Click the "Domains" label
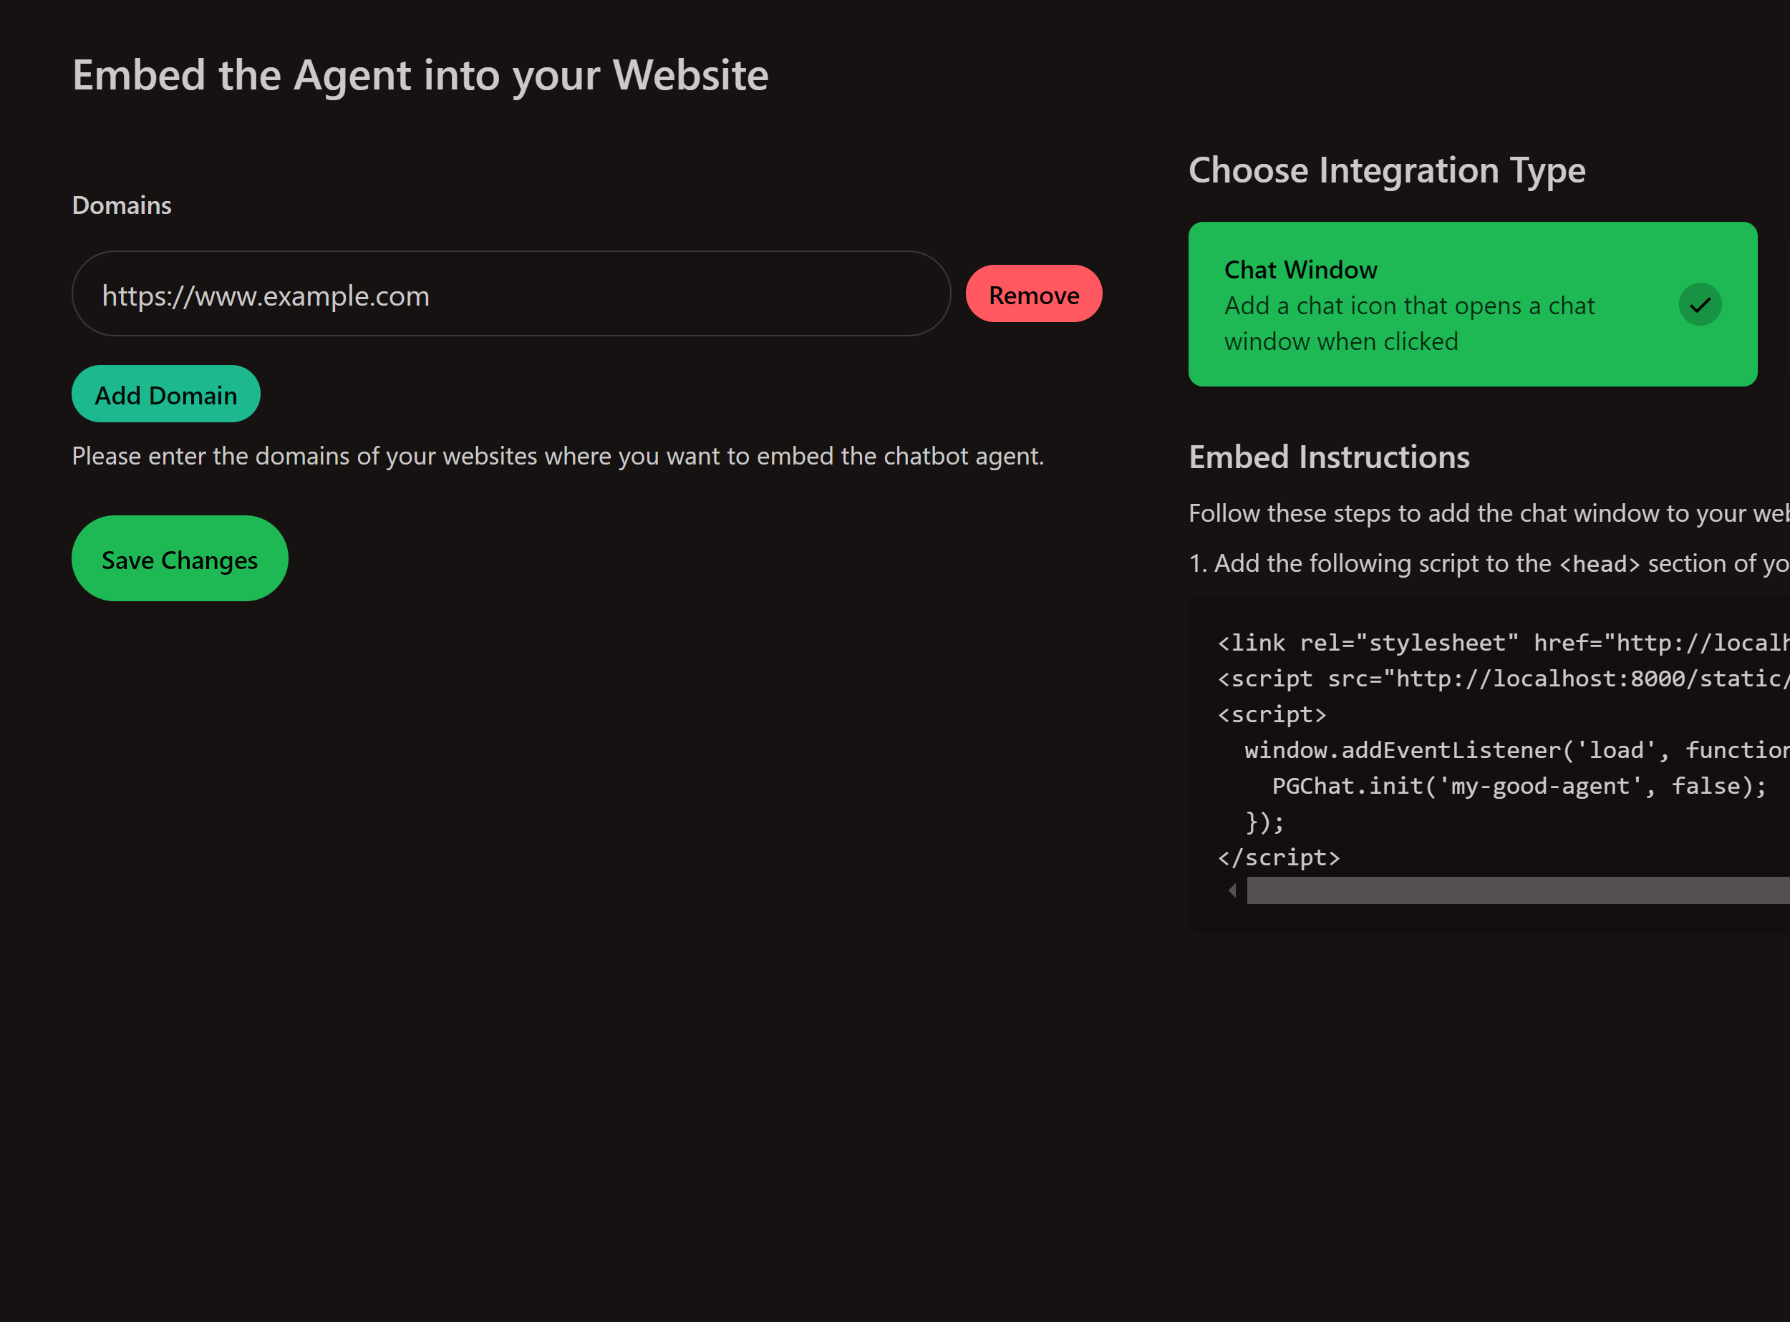 (x=122, y=205)
